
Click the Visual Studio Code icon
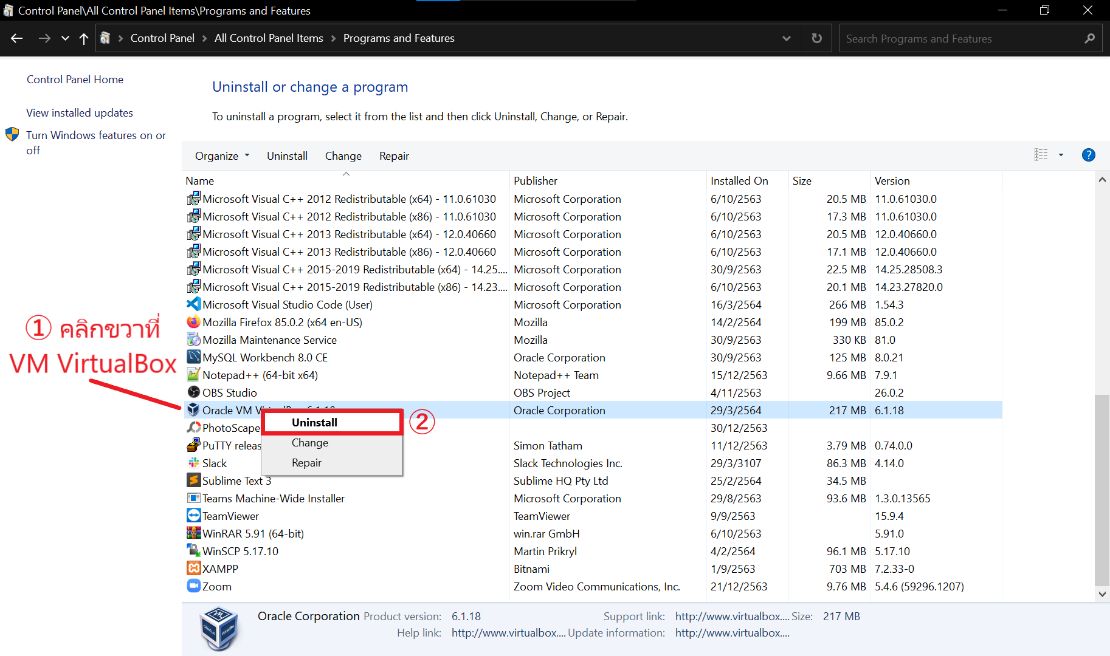(193, 304)
